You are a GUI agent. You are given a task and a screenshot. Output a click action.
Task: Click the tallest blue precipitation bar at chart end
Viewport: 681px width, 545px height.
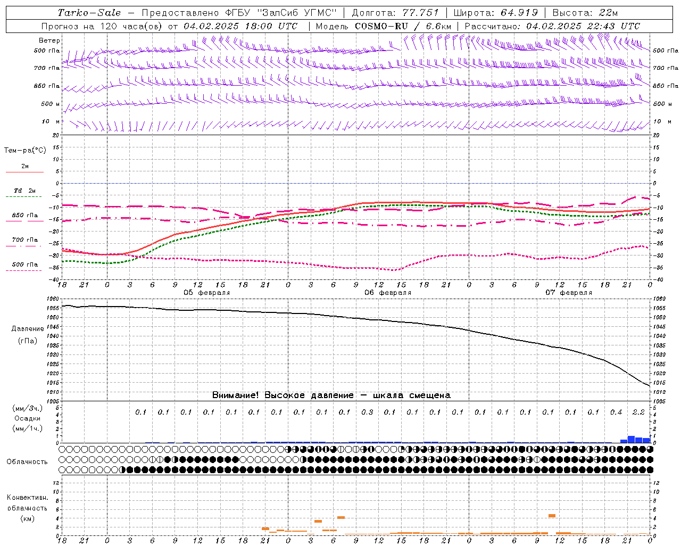(631, 439)
